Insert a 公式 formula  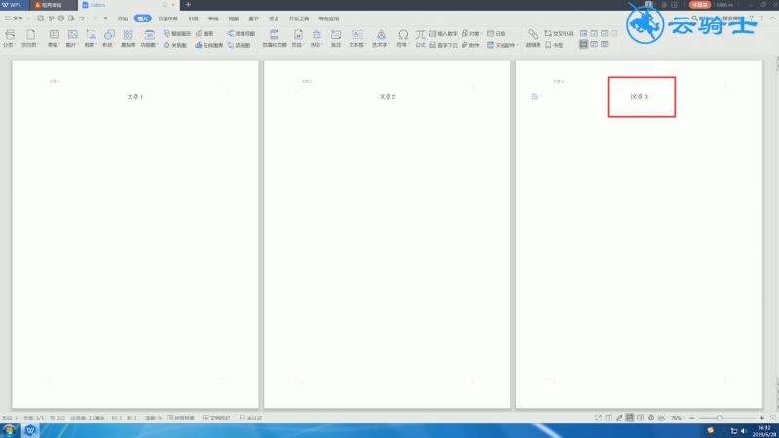(x=421, y=38)
